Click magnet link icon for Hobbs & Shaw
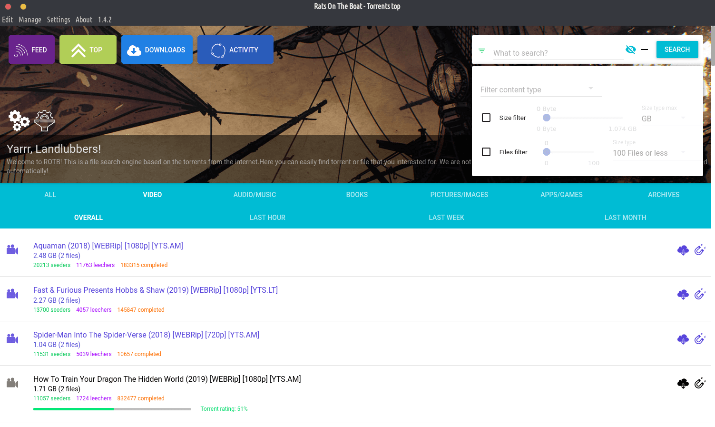 point(699,294)
